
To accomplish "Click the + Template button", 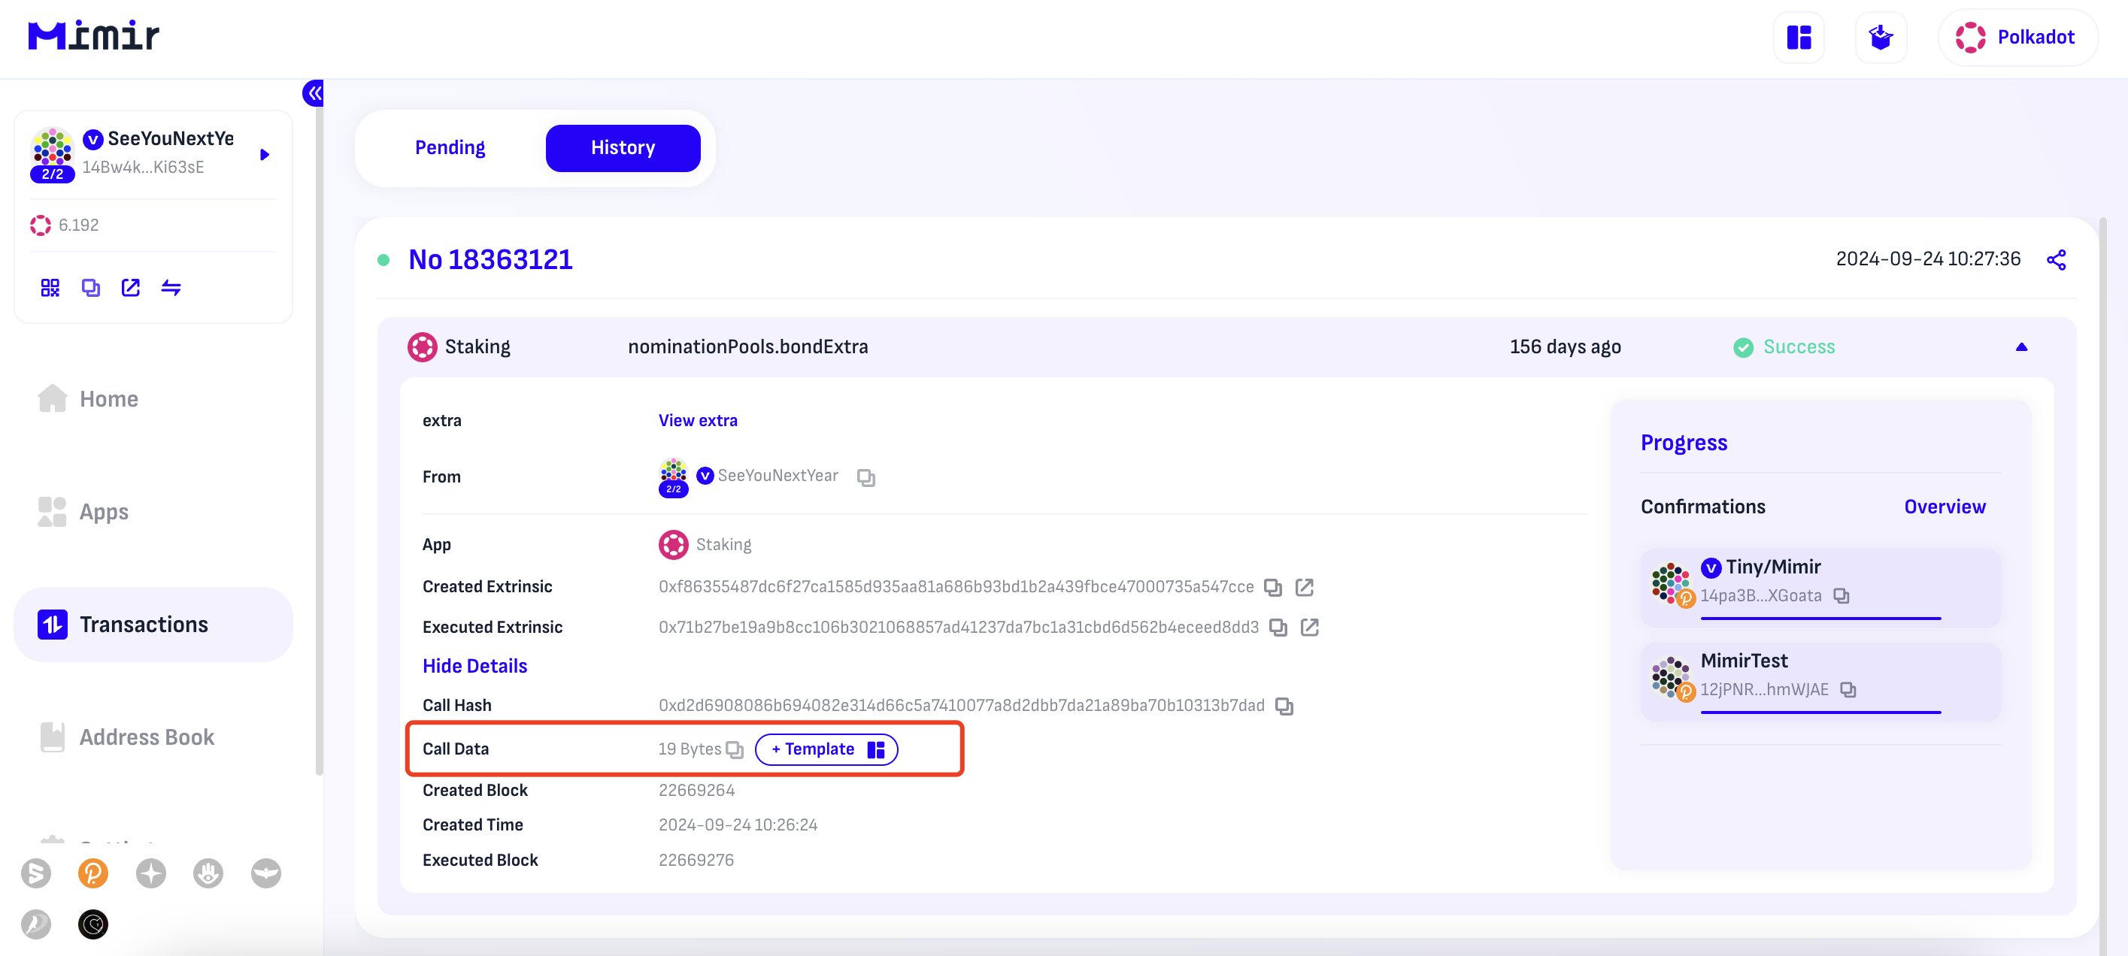I will tap(826, 749).
